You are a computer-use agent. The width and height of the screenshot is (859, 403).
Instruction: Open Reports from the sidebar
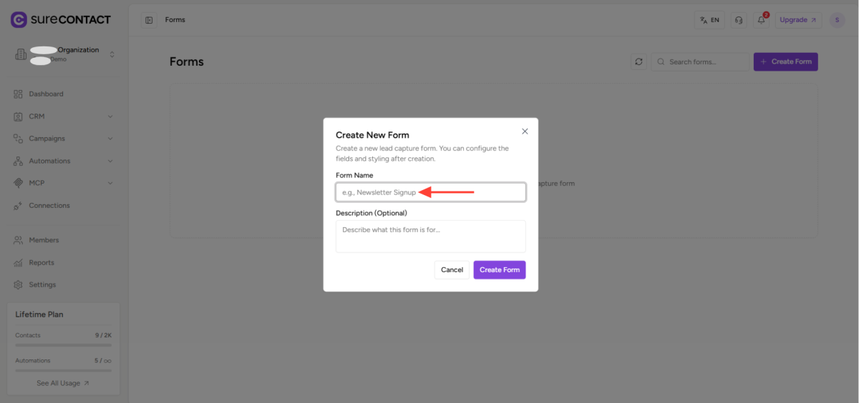click(x=42, y=263)
